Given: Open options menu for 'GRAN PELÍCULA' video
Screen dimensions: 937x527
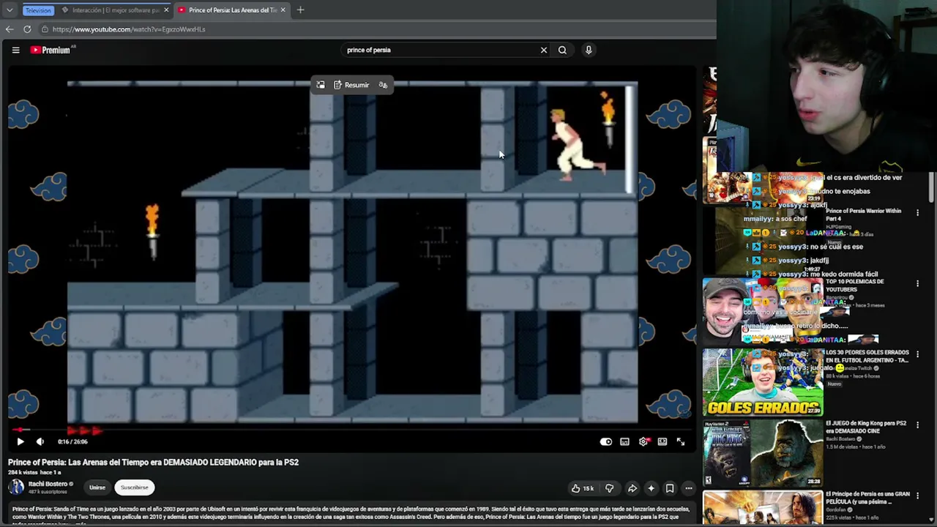Looking at the screenshot, I should click(918, 496).
